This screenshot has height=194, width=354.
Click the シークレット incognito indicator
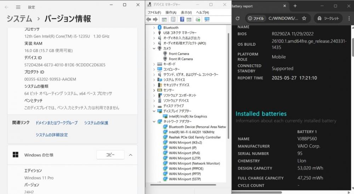coord(328,18)
